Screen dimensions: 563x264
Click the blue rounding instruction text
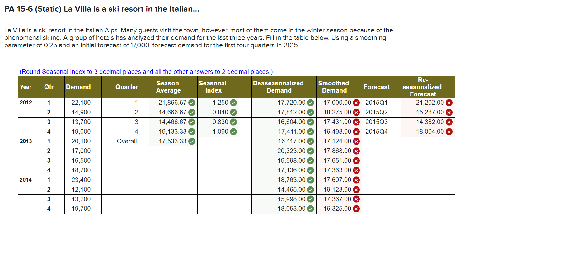click(146, 72)
